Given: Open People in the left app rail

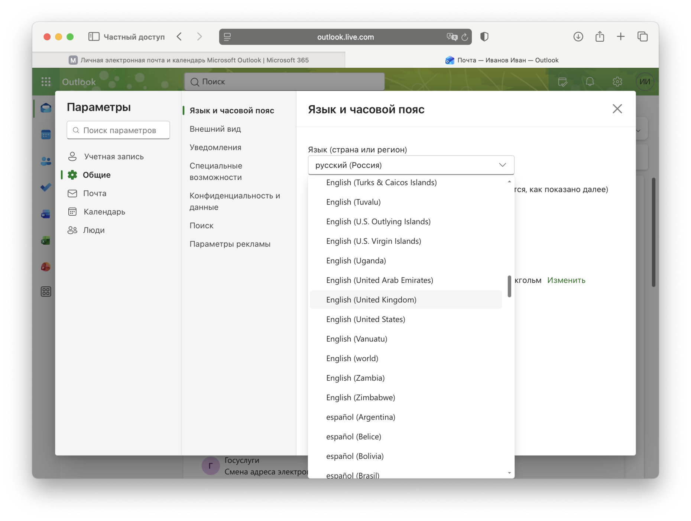Looking at the screenshot, I should [46, 161].
